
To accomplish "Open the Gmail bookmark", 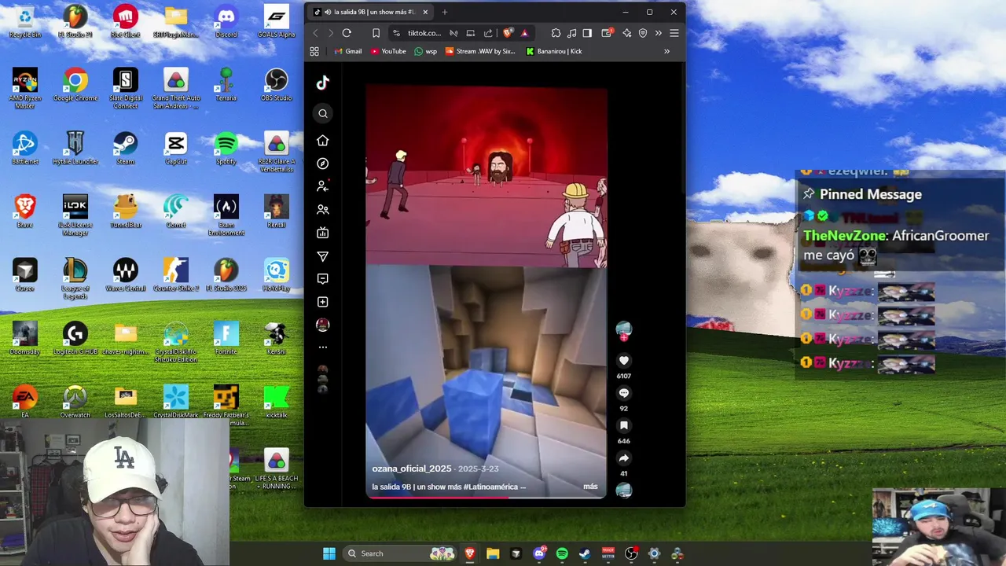I will [x=348, y=51].
